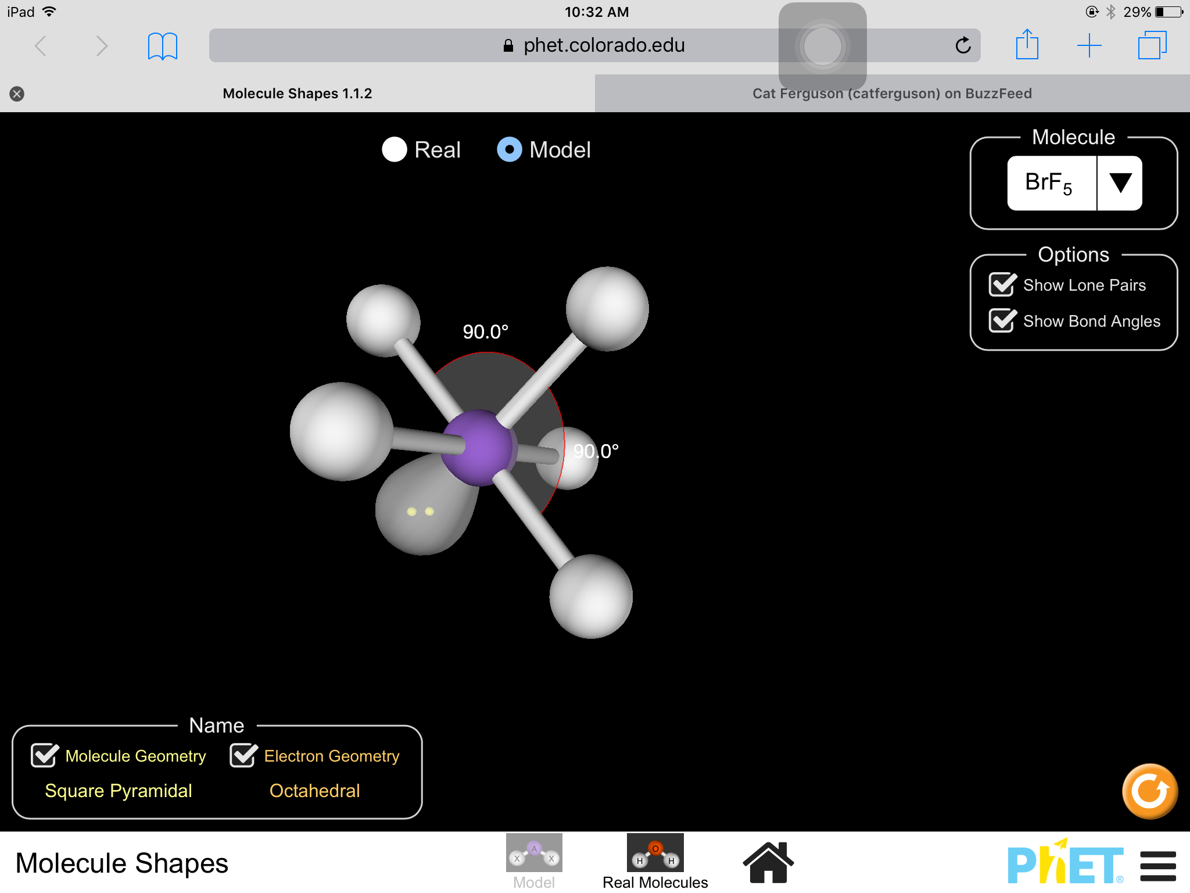Switch to the Cat Ferguson BuzzFeed tab
Image resolution: width=1190 pixels, height=893 pixels.
tap(891, 94)
